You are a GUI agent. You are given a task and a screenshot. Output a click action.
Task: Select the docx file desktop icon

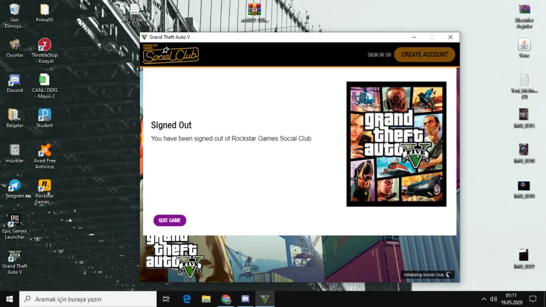coord(134,13)
